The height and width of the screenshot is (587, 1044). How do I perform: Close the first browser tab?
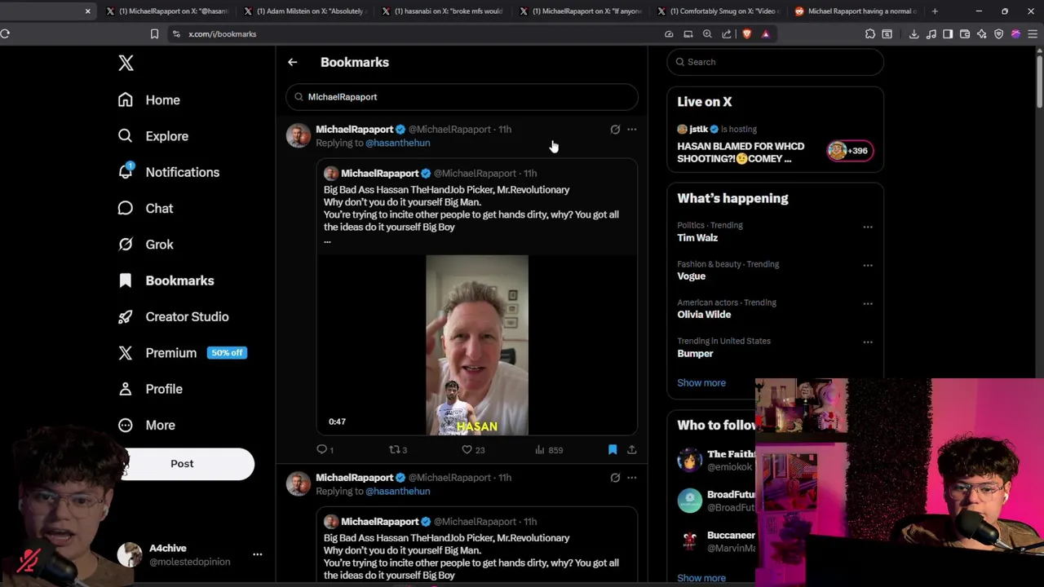click(x=87, y=11)
